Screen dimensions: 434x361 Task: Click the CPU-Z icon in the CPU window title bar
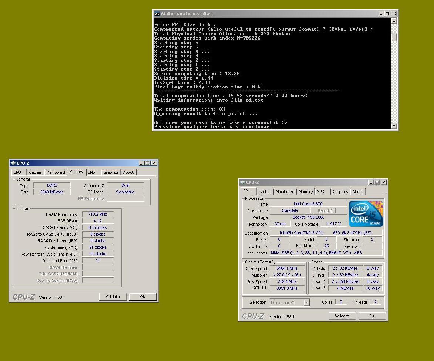pyautogui.click(x=243, y=182)
